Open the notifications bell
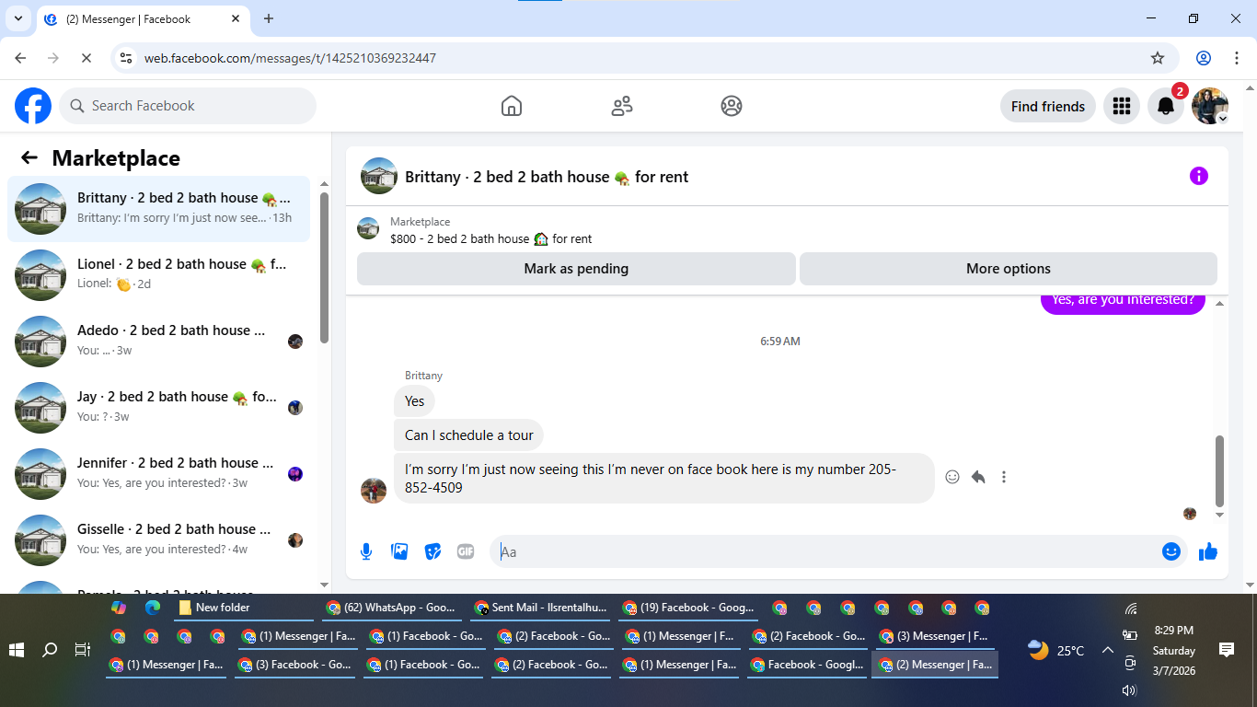Viewport: 1257px width, 707px height. [1166, 106]
